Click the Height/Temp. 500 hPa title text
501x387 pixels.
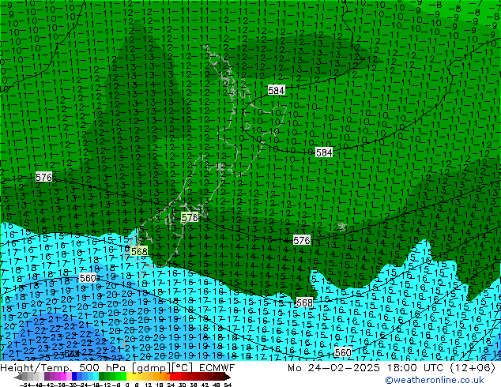pyautogui.click(x=67, y=367)
